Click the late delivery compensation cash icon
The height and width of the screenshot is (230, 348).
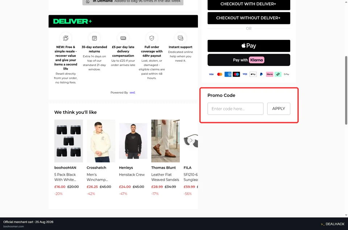(123, 38)
